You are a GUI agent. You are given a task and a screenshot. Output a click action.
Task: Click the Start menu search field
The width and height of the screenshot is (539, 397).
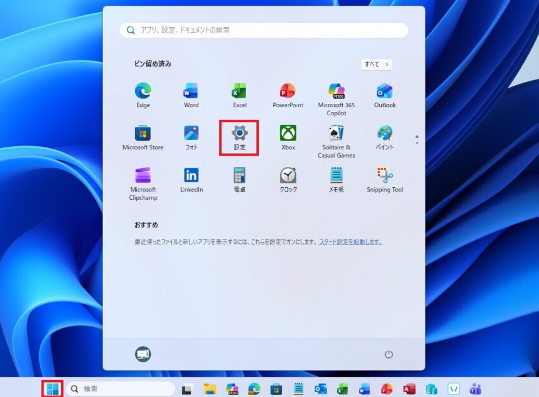tap(264, 30)
